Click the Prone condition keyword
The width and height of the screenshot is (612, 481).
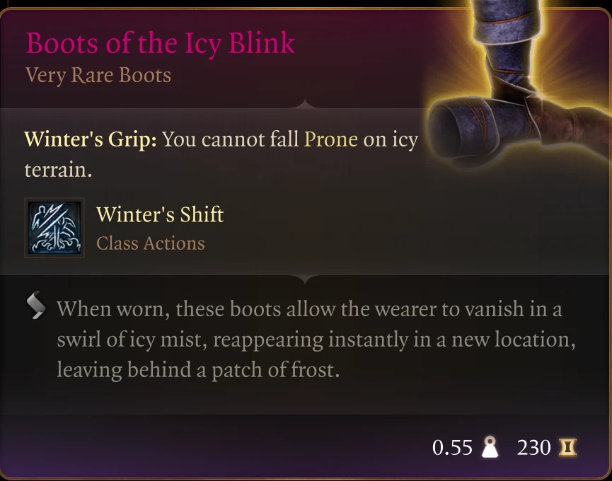[x=330, y=139]
